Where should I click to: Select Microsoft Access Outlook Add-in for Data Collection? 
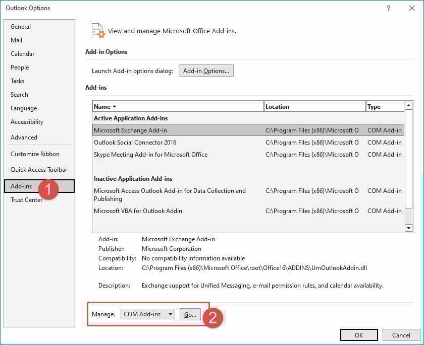point(248,195)
